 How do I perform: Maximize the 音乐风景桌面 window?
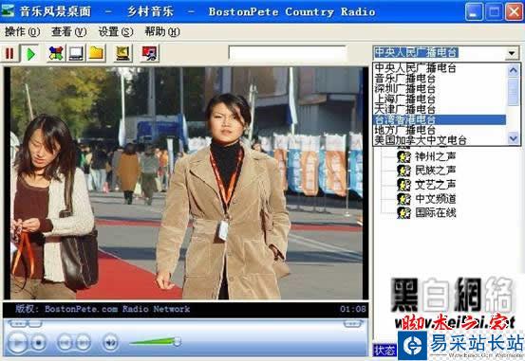pos(494,11)
